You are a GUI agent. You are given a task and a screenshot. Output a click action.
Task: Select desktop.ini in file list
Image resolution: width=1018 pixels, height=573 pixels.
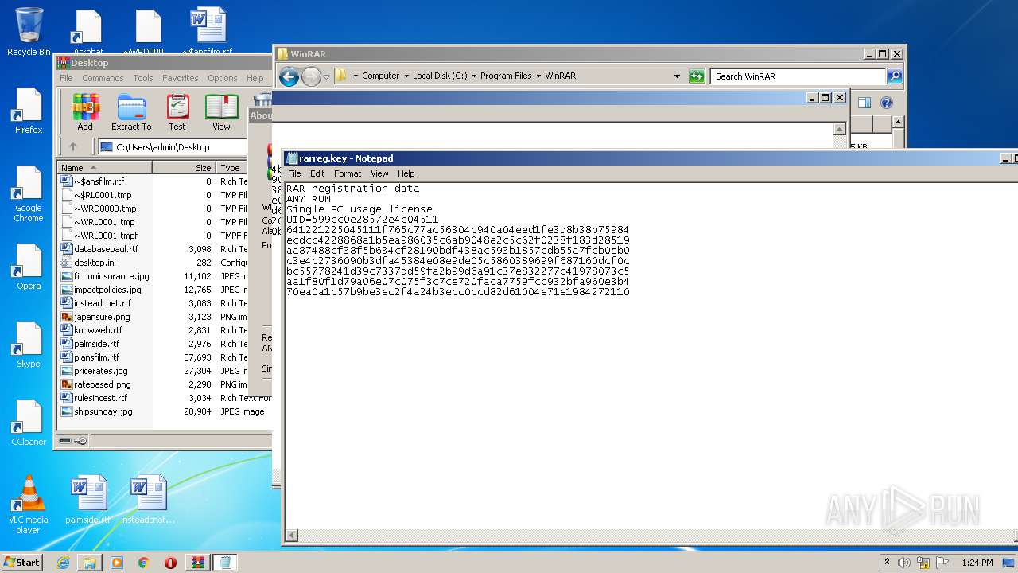click(x=95, y=263)
